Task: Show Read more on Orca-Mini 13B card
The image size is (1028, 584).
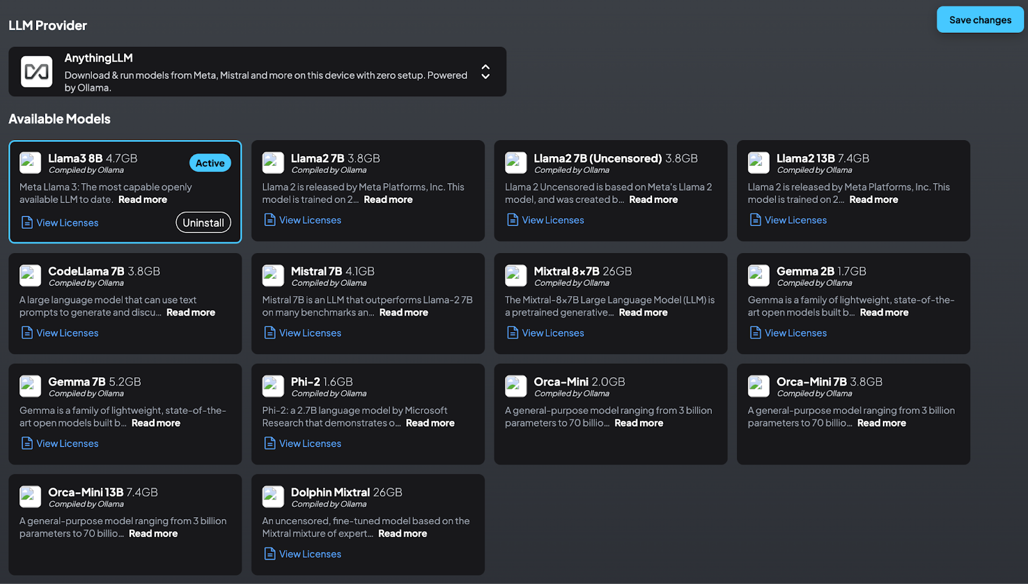Action: point(153,534)
